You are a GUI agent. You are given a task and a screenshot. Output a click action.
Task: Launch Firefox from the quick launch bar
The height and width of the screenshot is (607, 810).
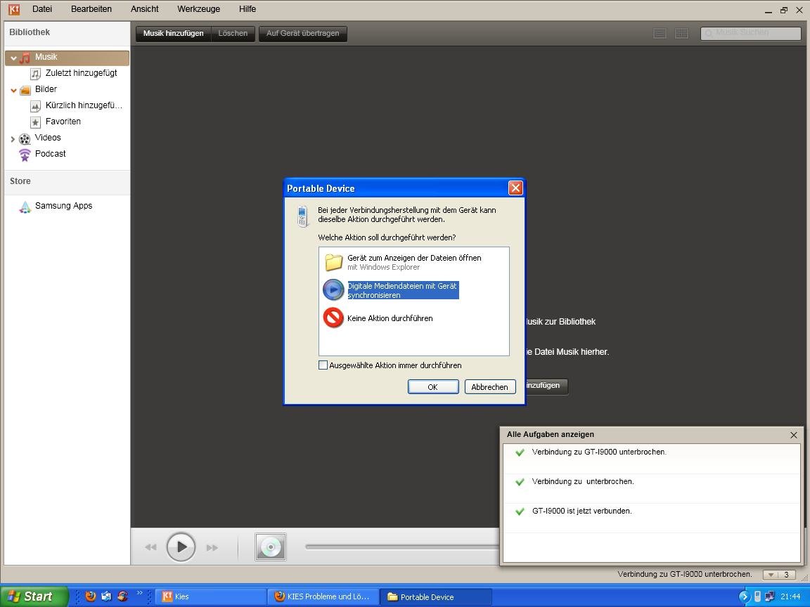(x=91, y=596)
